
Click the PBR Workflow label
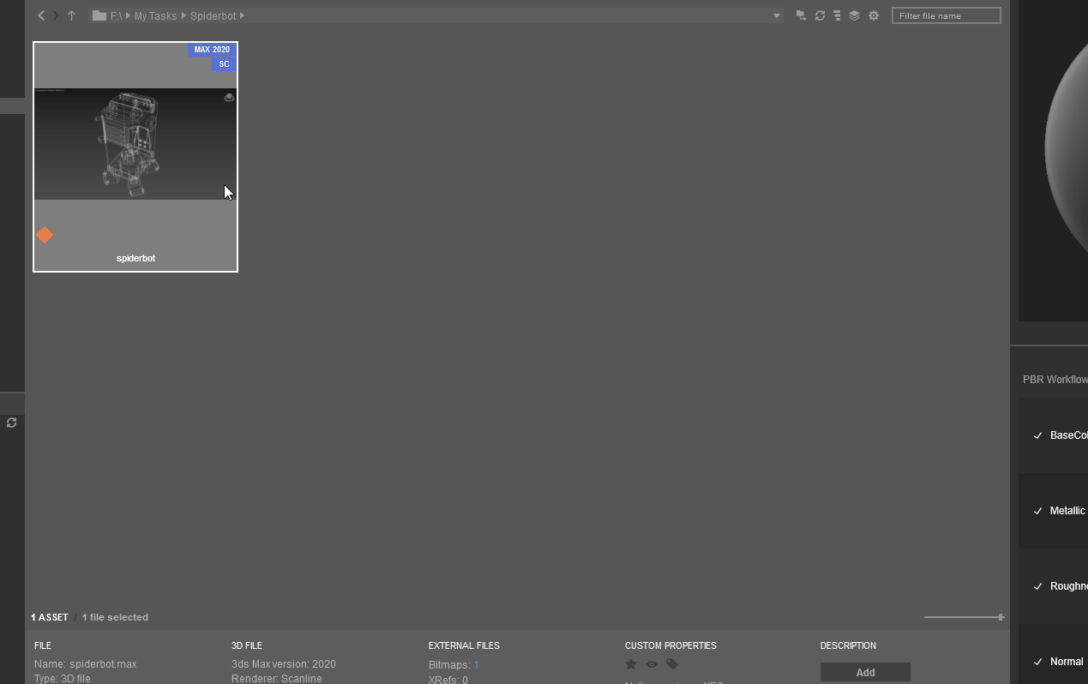[1055, 380]
